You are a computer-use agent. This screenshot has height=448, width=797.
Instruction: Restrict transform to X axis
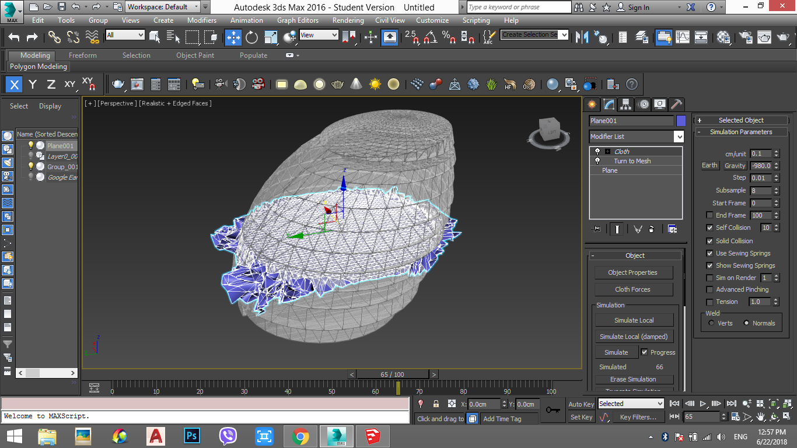[14, 85]
